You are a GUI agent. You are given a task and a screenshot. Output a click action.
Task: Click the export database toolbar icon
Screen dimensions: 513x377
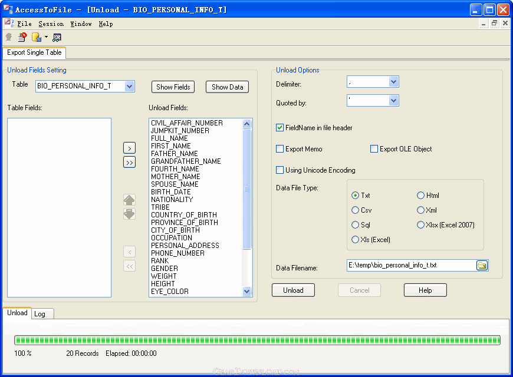tap(36, 37)
